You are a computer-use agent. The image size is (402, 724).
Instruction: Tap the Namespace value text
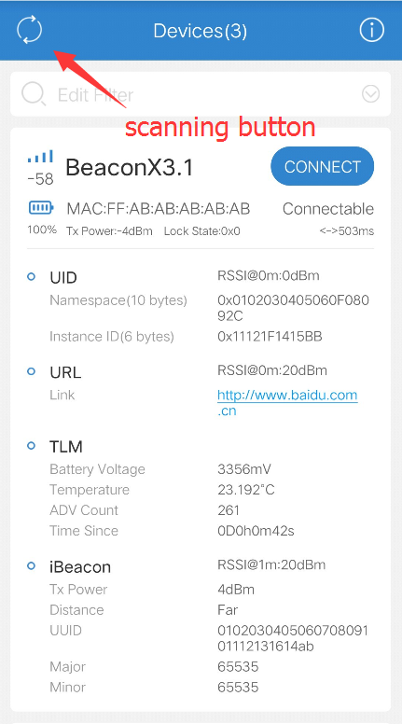(293, 308)
